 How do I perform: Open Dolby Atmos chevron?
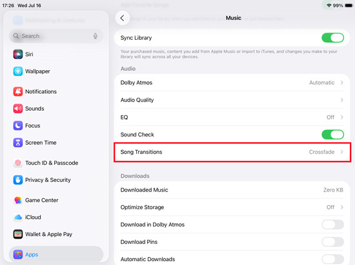[342, 82]
